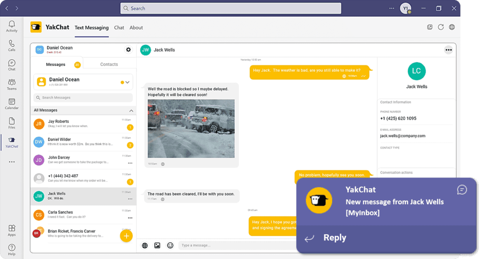The height and width of the screenshot is (259, 480).
Task: Click the pop-out app icon
Action: point(430,27)
